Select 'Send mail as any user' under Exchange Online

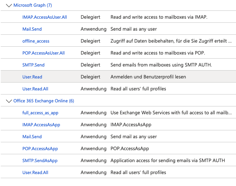[134, 137]
